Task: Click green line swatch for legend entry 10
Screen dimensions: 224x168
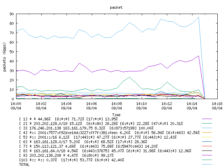Action: click(207, 160)
